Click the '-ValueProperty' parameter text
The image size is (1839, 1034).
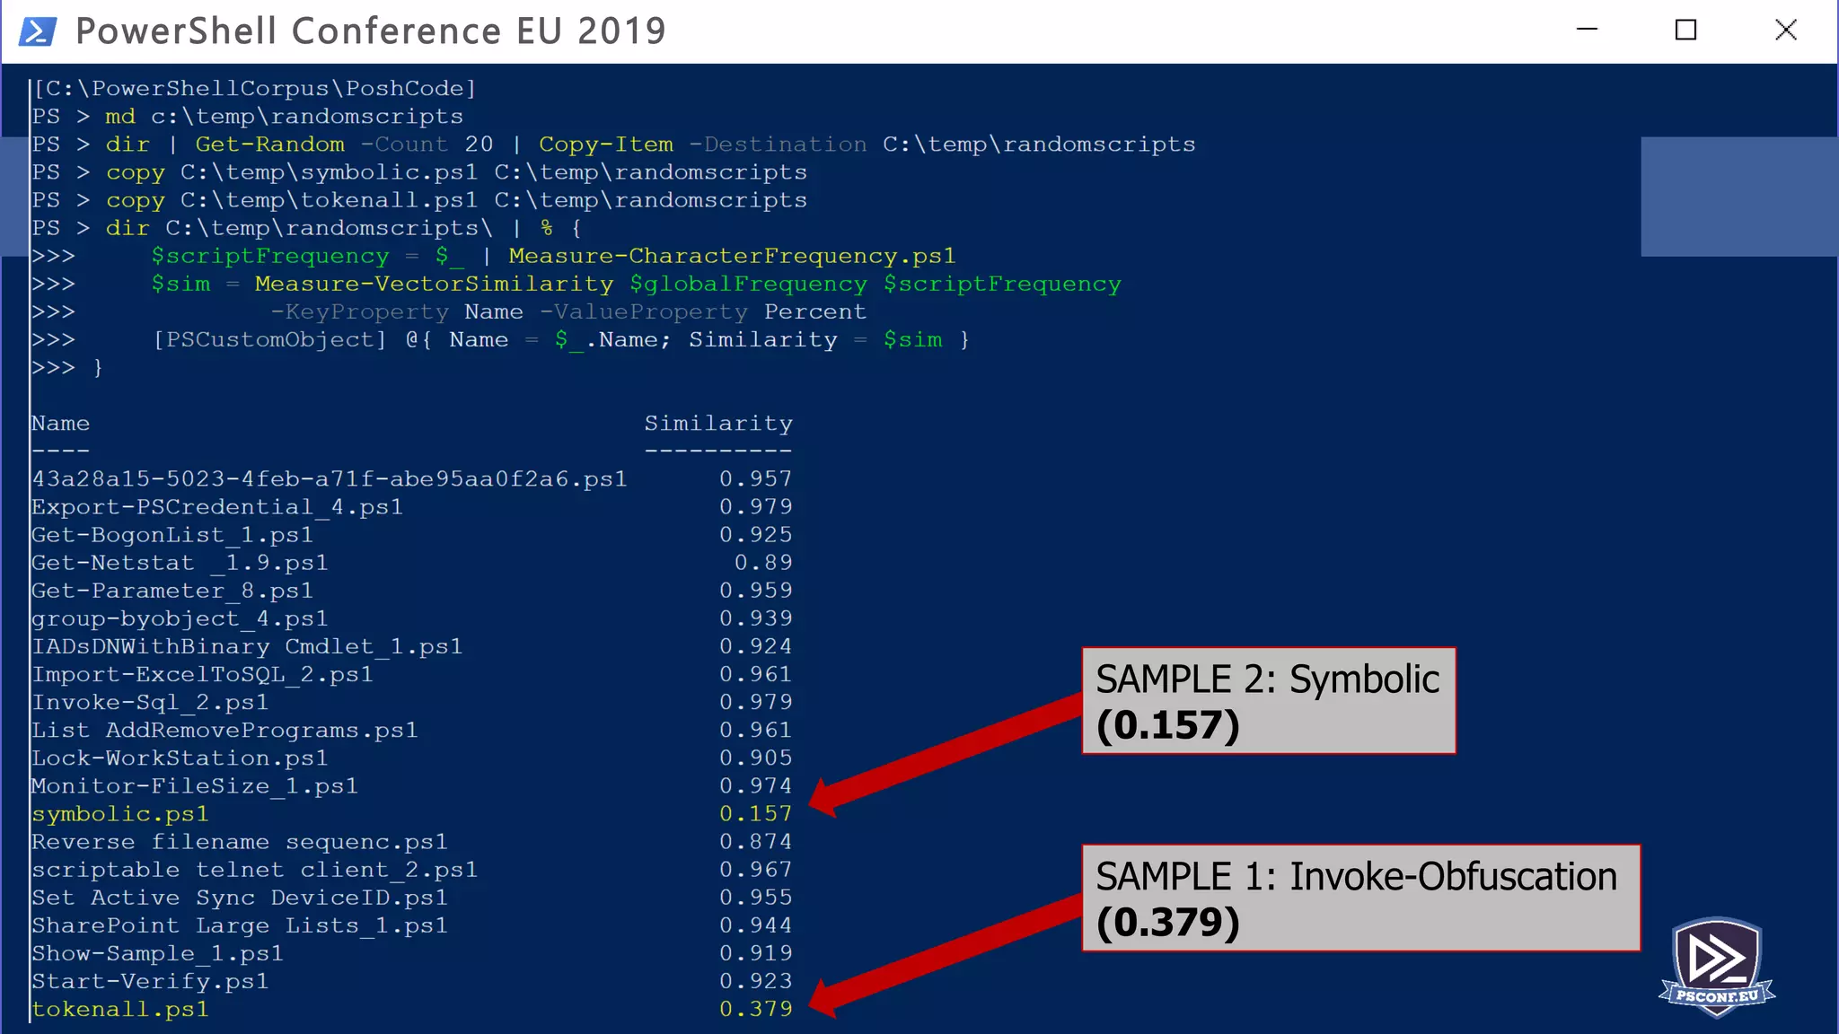pos(644,311)
